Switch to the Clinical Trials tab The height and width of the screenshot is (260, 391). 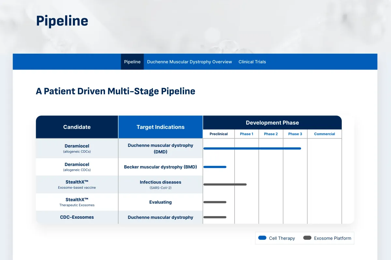click(x=252, y=62)
